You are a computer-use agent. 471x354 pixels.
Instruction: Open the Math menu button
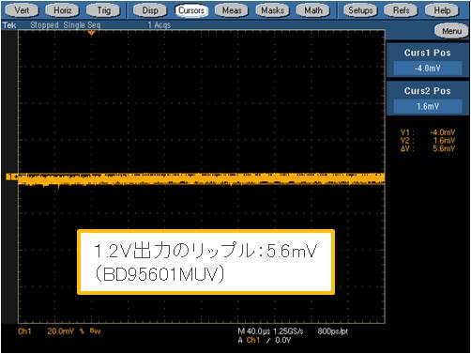(313, 10)
